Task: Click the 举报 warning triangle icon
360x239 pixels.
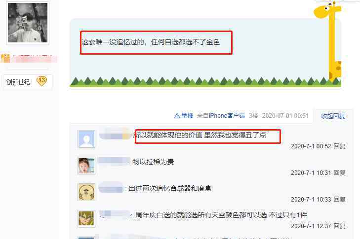Action: (177, 116)
